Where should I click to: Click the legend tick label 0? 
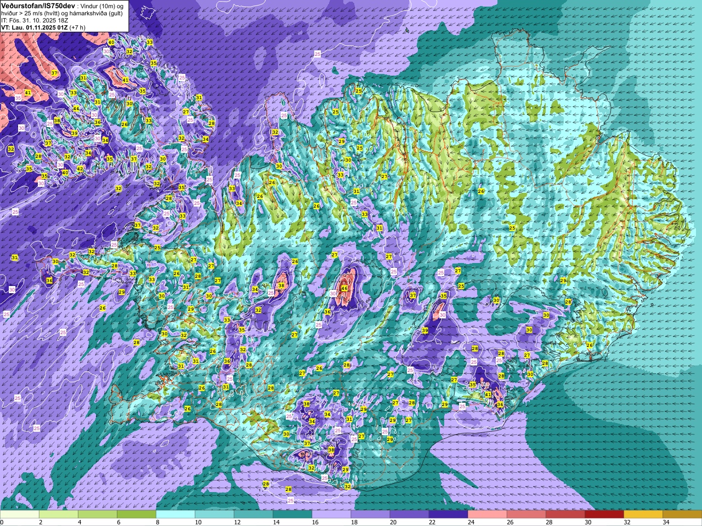click(x=2, y=522)
